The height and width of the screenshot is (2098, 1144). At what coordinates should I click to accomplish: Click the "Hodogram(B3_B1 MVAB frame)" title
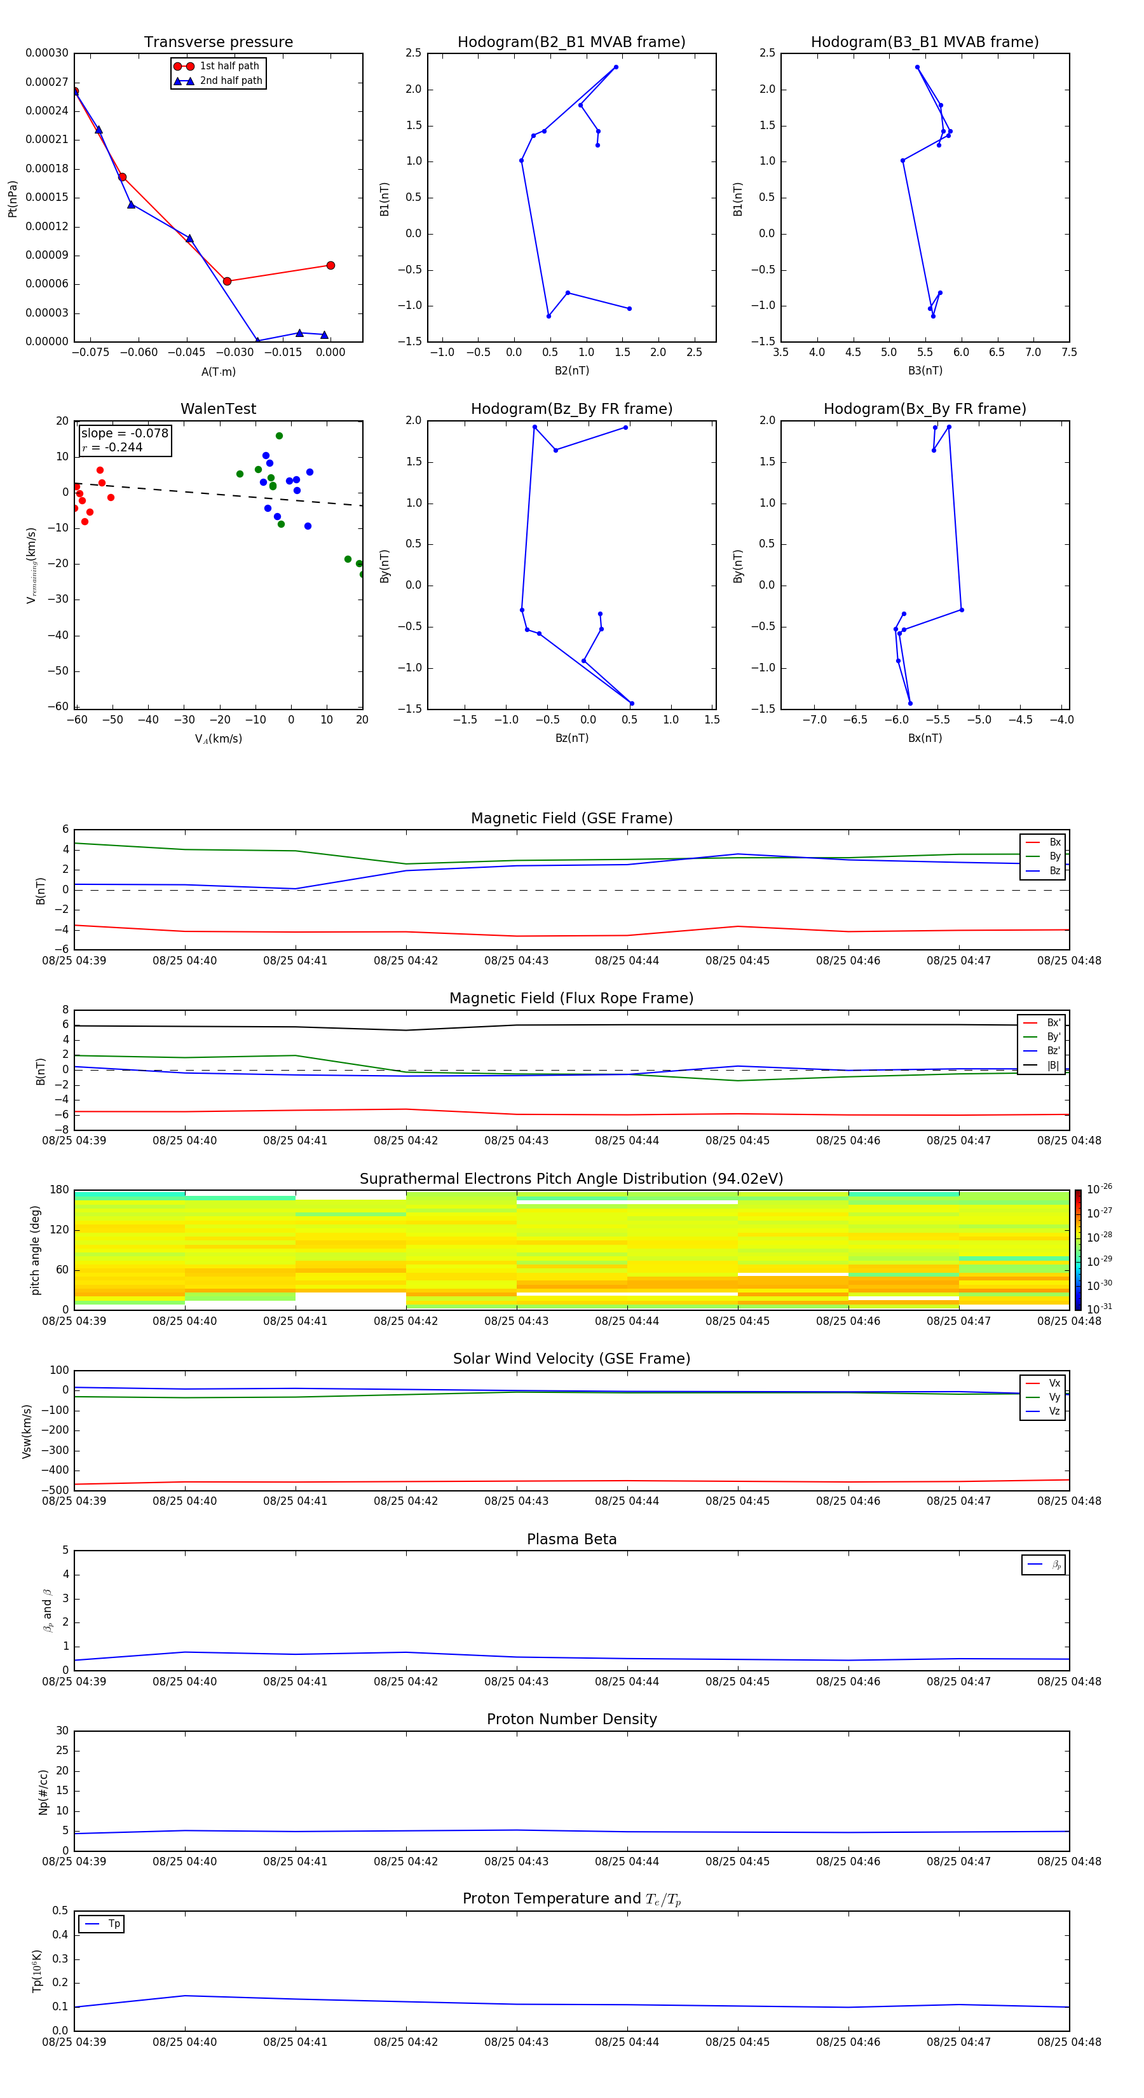pyautogui.click(x=925, y=43)
